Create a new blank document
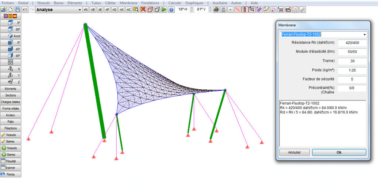Screen dimensions: 378x195 point(10,10)
